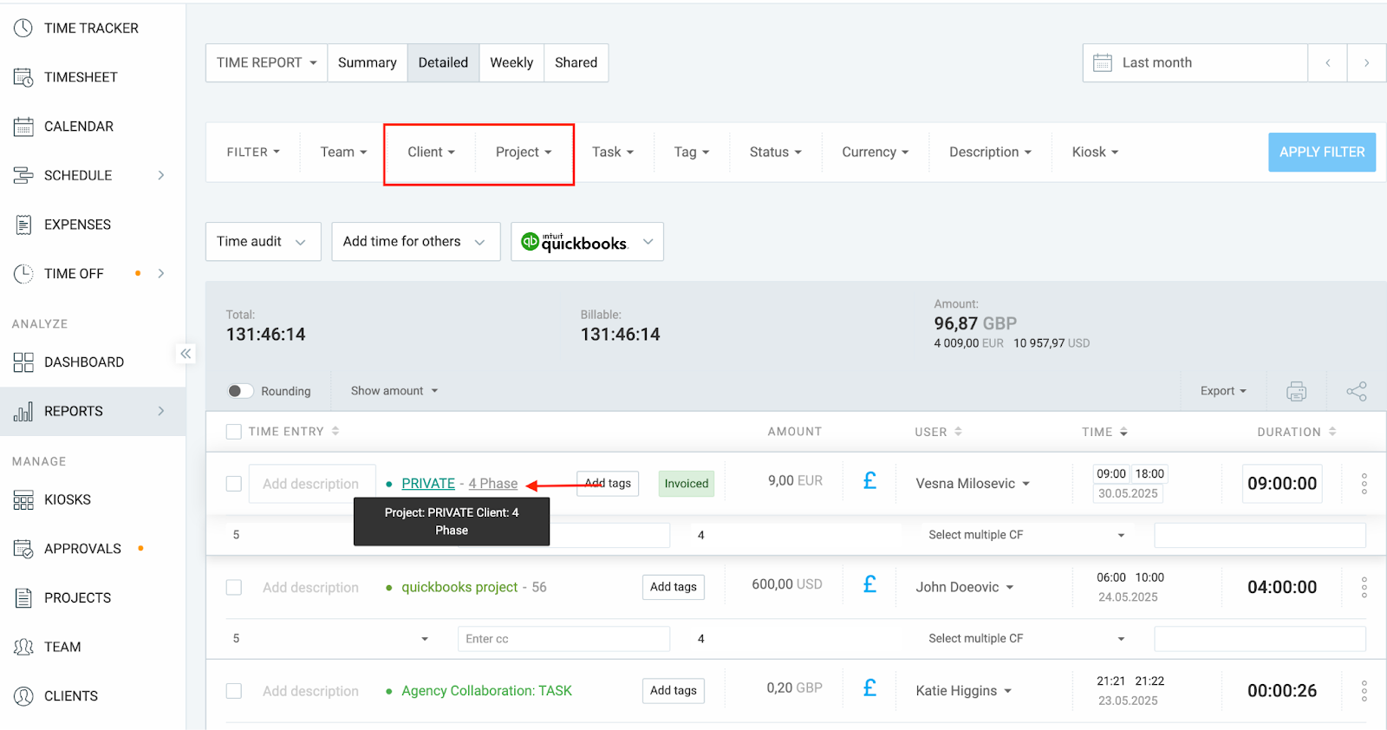
Task: Open the Kiosks sidebar icon
Action: (23, 499)
